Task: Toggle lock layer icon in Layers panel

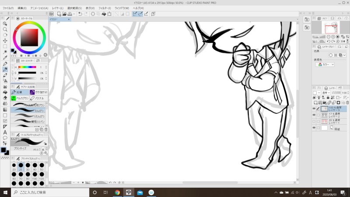Action: 328,98
